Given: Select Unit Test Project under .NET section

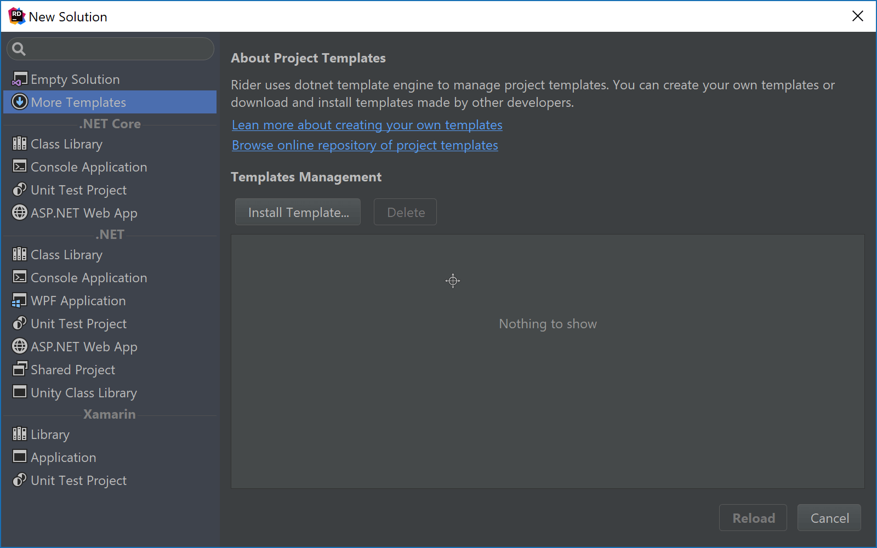Looking at the screenshot, I should [x=110, y=323].
